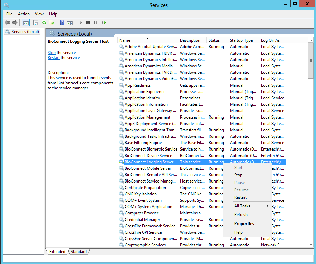Click the scrollbar up arrow

(x=311, y=40)
